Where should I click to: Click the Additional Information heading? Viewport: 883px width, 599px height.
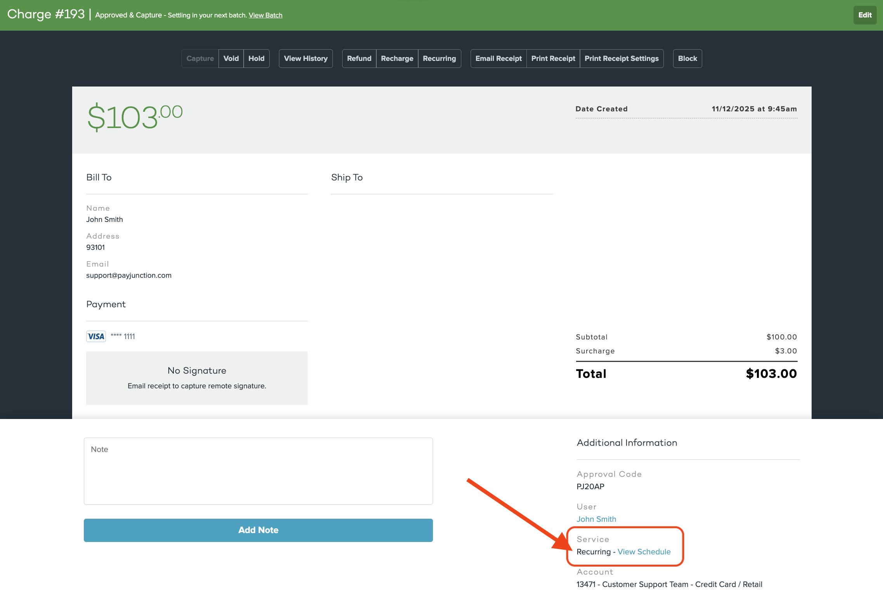627,443
